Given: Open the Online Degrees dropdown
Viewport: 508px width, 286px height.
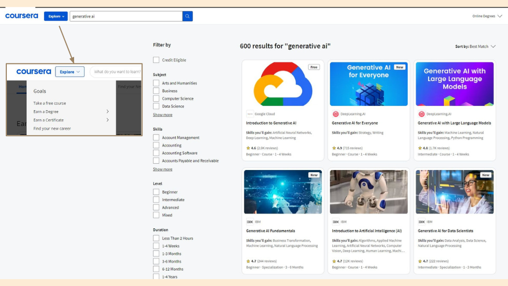Looking at the screenshot, I should pyautogui.click(x=487, y=16).
